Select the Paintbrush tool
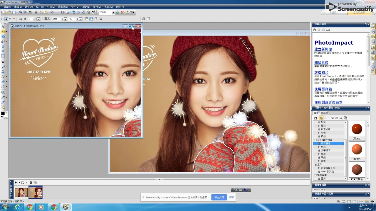The image size is (376, 211). click(x=3, y=67)
